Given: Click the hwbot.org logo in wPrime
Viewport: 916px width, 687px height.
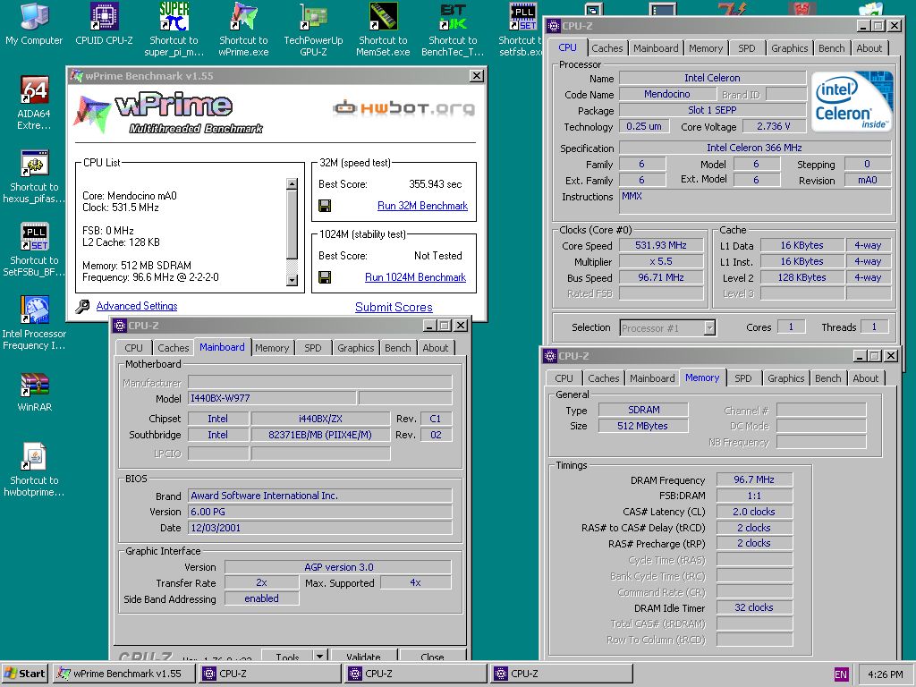Looking at the screenshot, I should tap(403, 108).
